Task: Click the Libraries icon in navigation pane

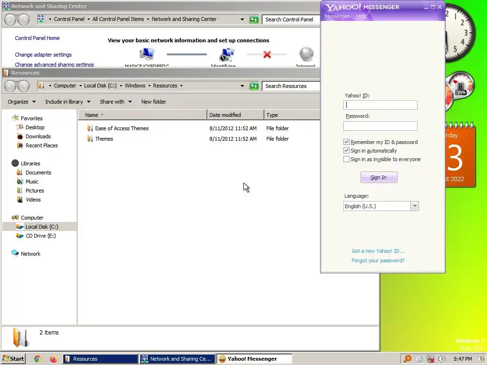Action: (x=15, y=163)
